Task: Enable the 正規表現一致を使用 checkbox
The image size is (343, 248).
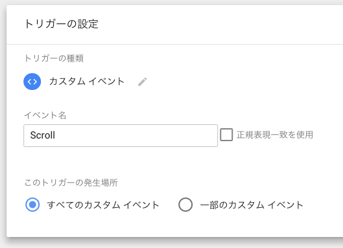Action: click(226, 135)
